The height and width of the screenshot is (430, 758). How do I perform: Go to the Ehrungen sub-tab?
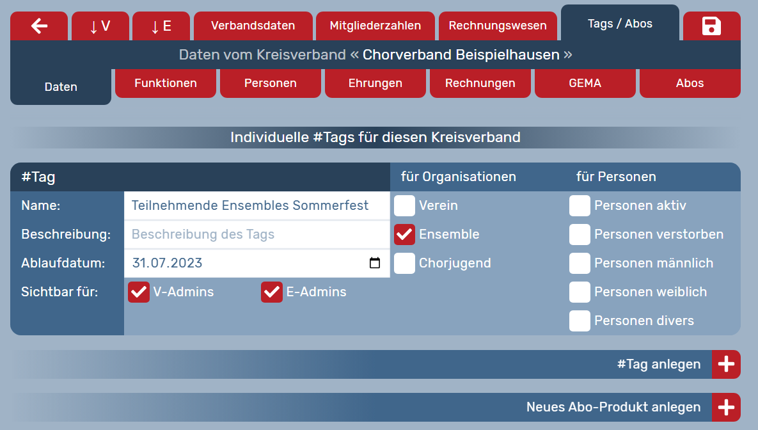pyautogui.click(x=375, y=83)
